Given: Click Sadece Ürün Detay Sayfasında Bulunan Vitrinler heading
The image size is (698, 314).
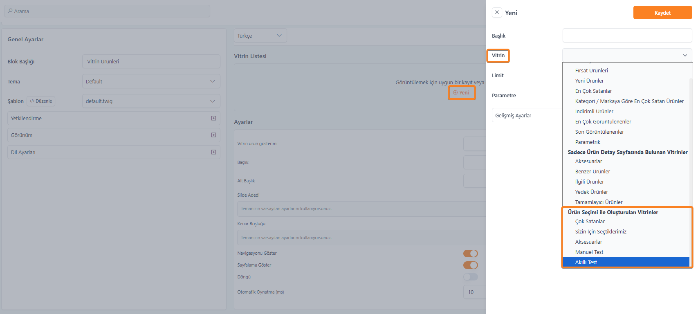Looking at the screenshot, I should click(628, 152).
